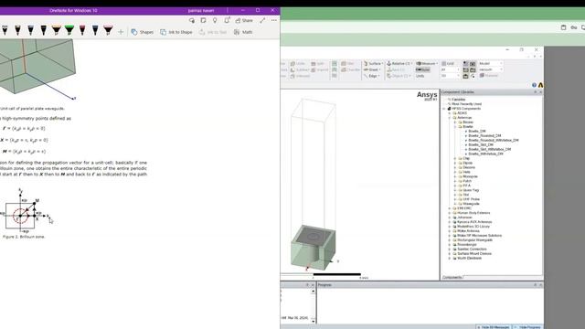The height and width of the screenshot is (329, 585).
Task: Collapse the Antennas folder in Component Libraries
Action: point(449,118)
